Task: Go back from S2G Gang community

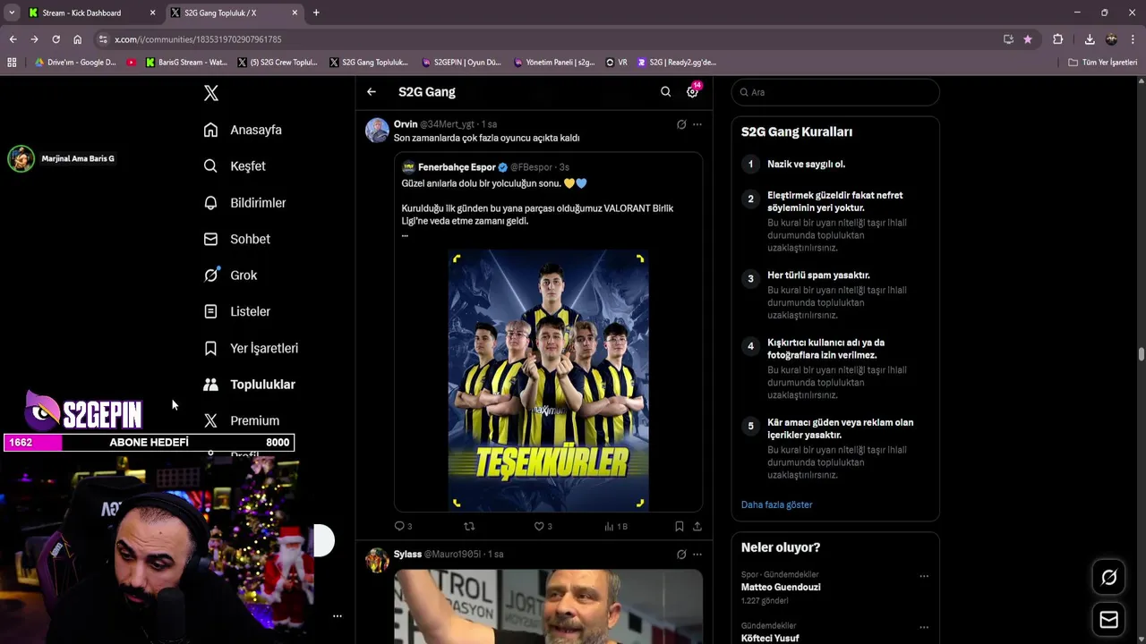Action: tap(372, 91)
